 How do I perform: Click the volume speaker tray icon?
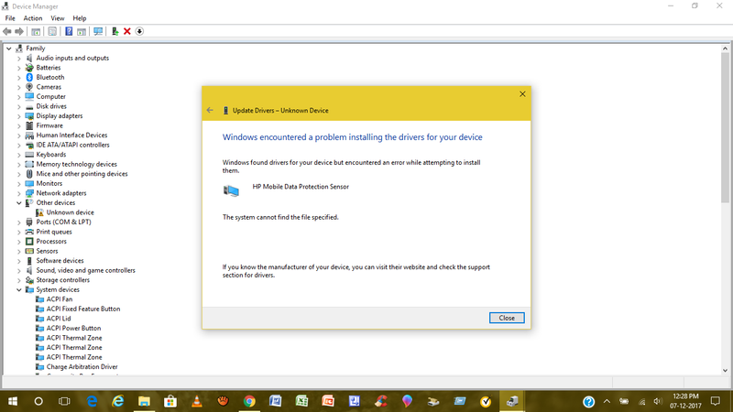point(658,401)
